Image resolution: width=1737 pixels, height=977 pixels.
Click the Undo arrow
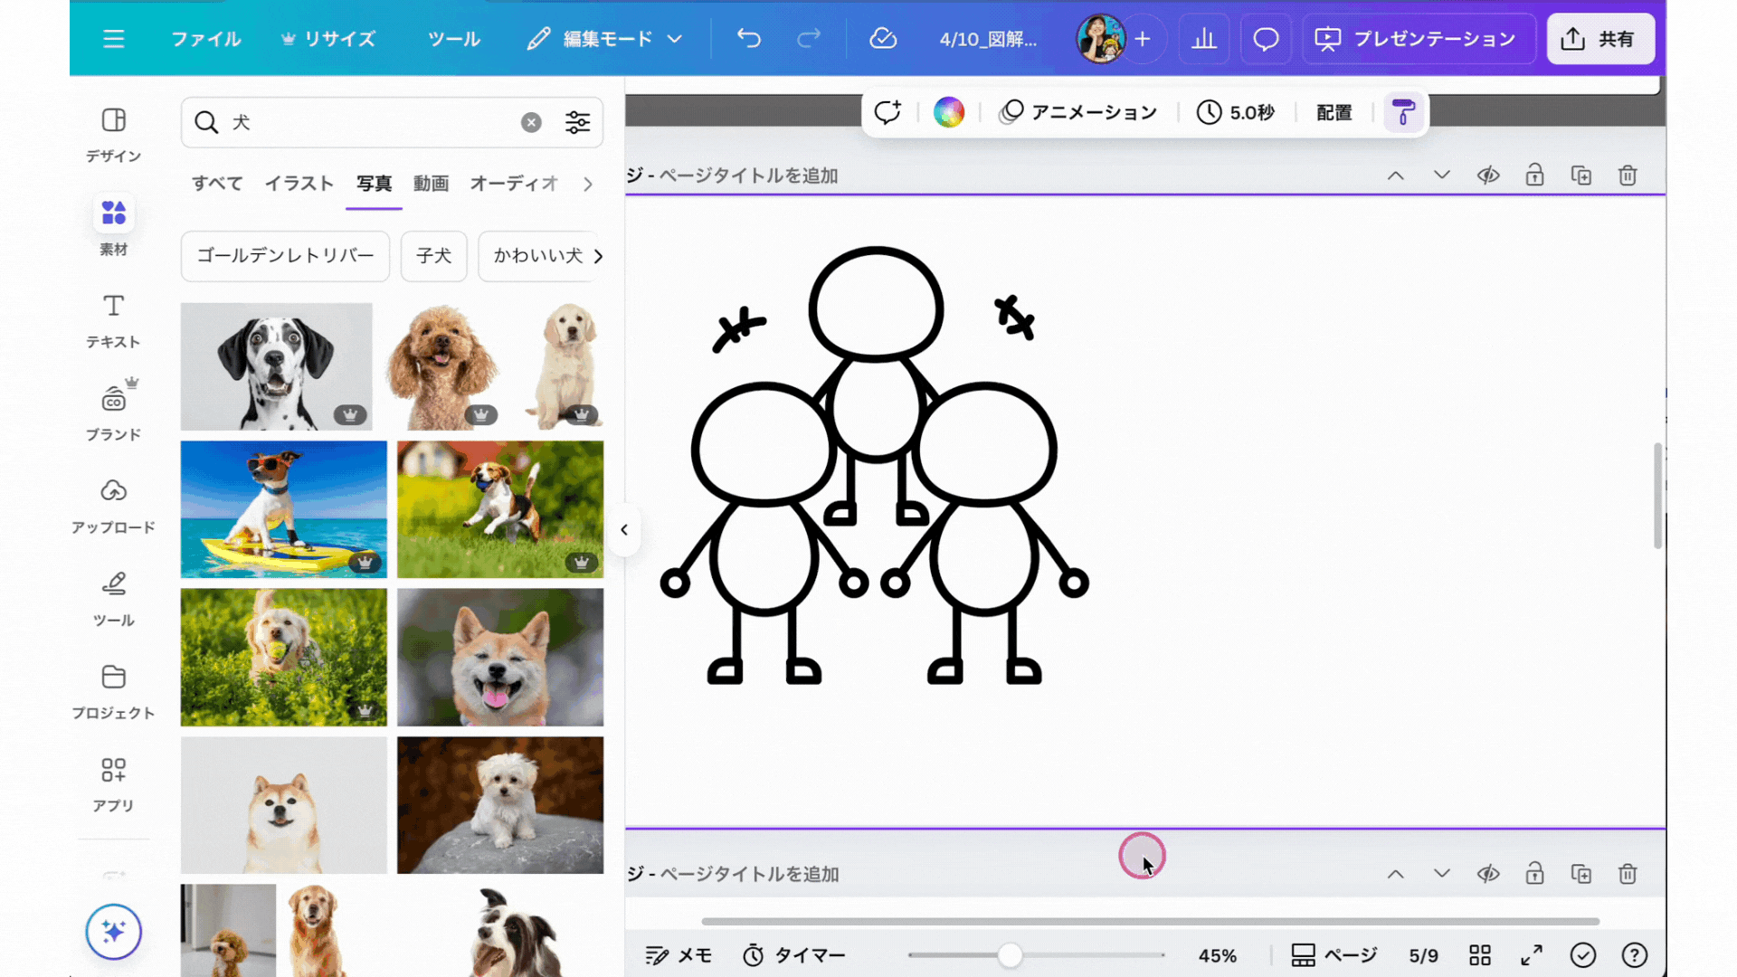pyautogui.click(x=748, y=39)
